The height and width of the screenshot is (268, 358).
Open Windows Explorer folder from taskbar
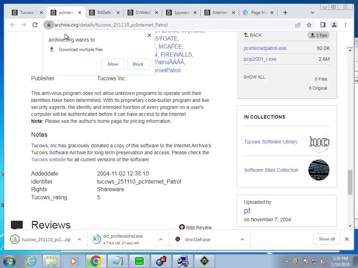point(51,261)
